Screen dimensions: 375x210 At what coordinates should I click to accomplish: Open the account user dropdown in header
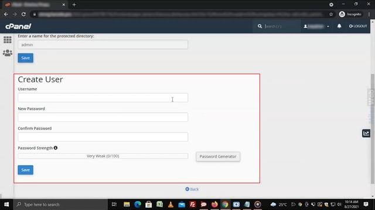(x=316, y=26)
